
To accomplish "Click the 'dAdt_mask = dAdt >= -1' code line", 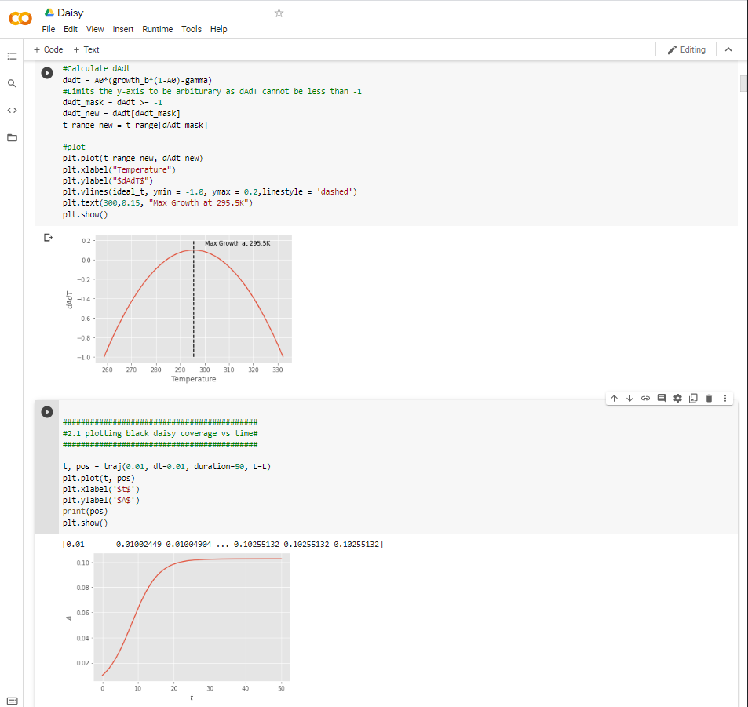I will (112, 103).
